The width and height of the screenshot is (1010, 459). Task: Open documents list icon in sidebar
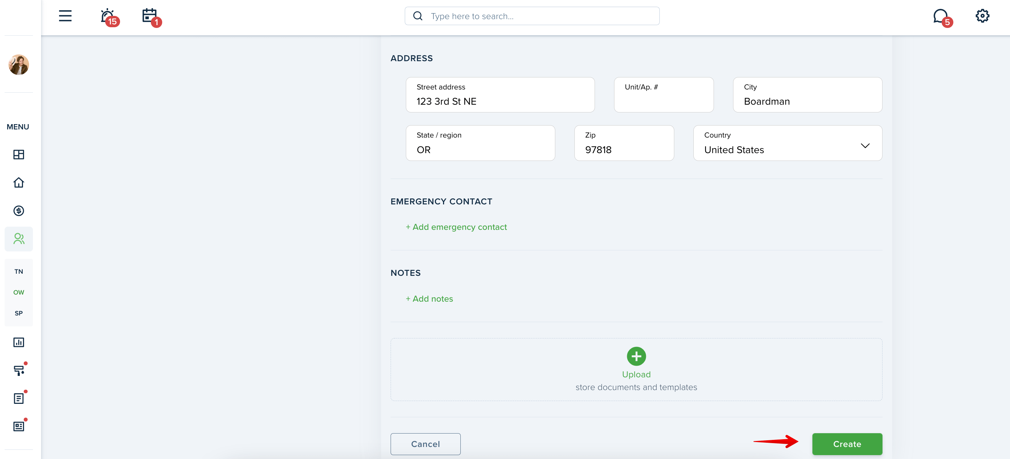[19, 398]
